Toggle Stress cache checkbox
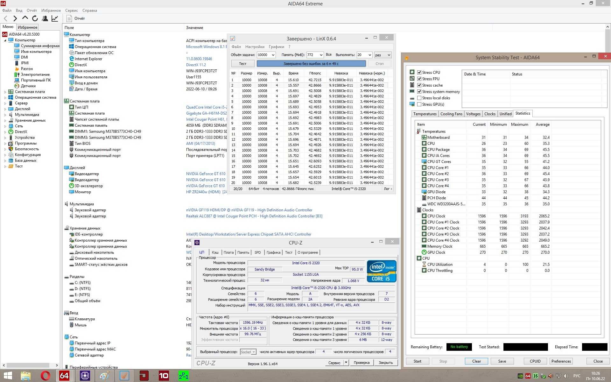Screen dimensions: 611x382 coord(419,85)
